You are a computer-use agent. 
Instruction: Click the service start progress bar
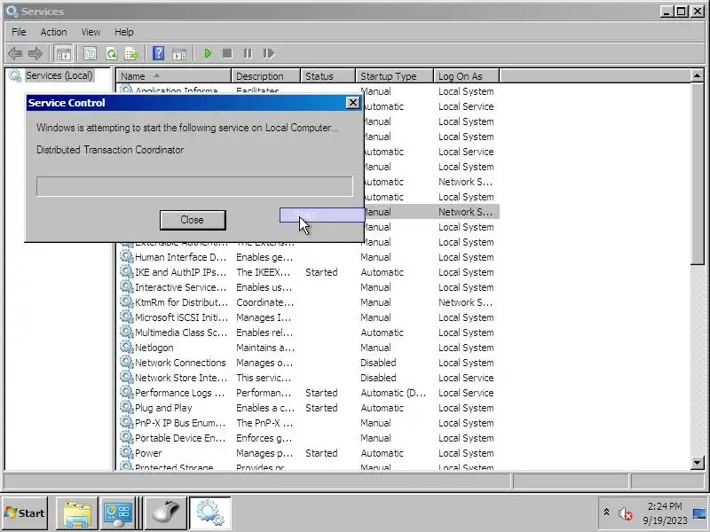(x=194, y=186)
